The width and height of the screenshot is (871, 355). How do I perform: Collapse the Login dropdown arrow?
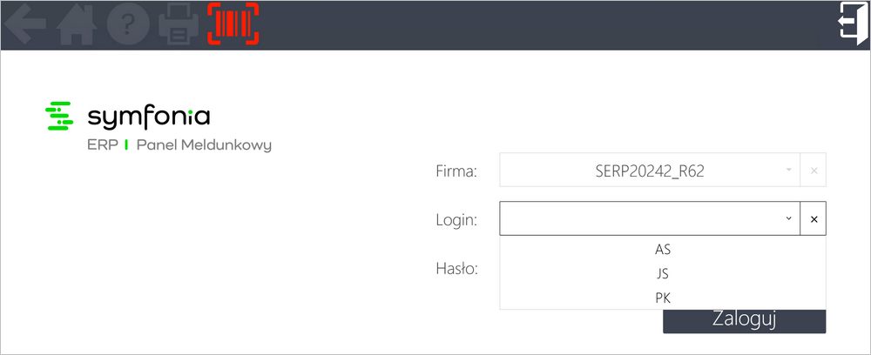pos(788,218)
